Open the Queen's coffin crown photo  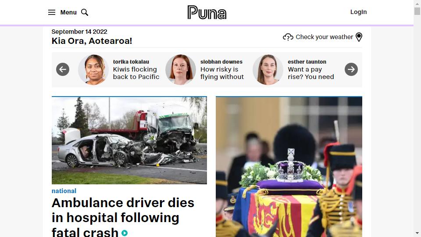point(289,167)
